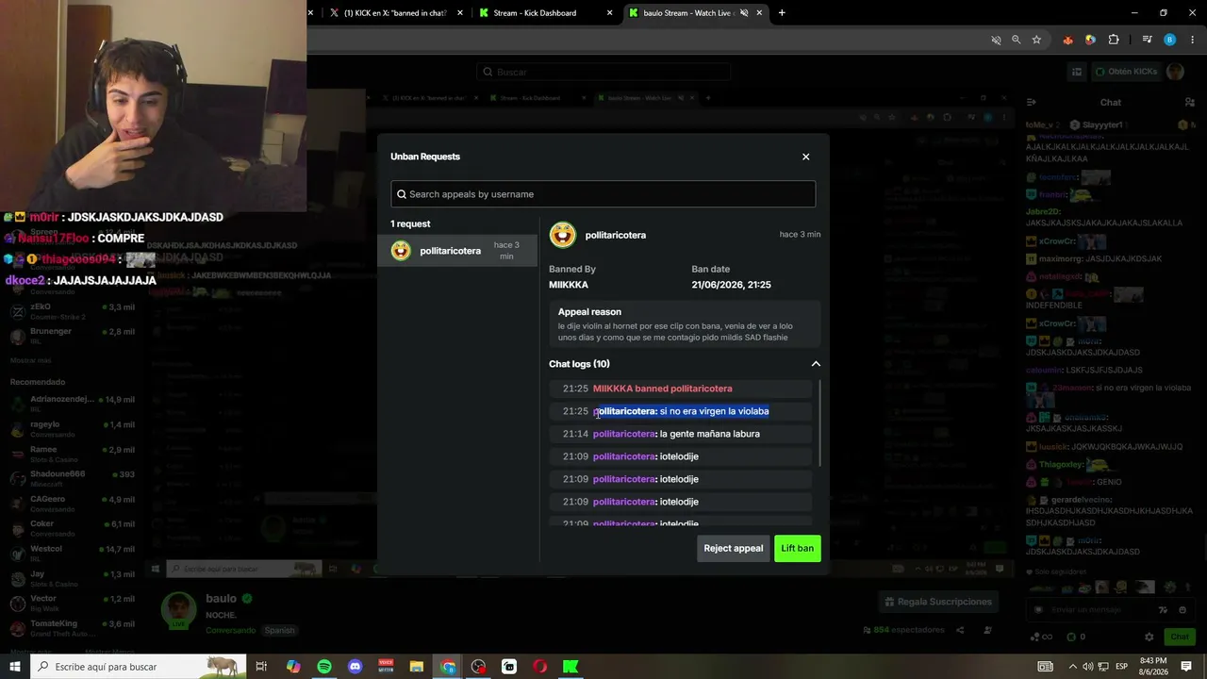Screen dimensions: 1207x679
Task: Open the Kick user avatar menu
Action: 1175,72
